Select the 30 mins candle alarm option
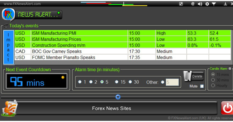Image resolution: width=233 pixels, height=122 pixels. click(x=213, y=80)
